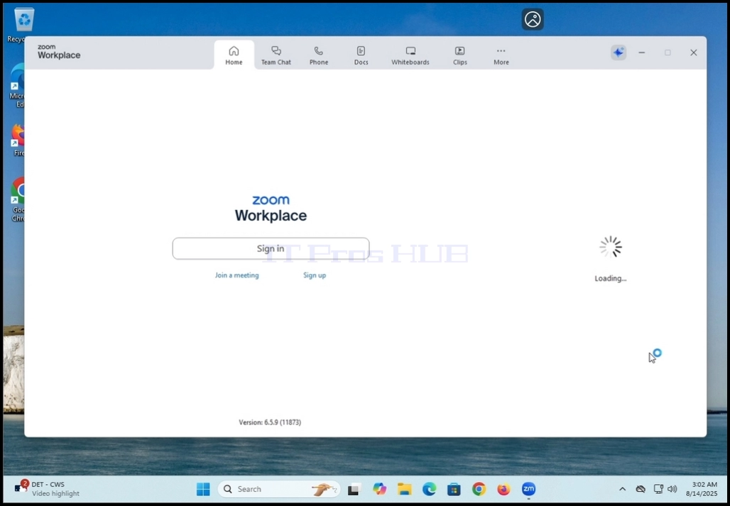
Task: Open Google Chrome from the taskbar
Action: (x=479, y=489)
